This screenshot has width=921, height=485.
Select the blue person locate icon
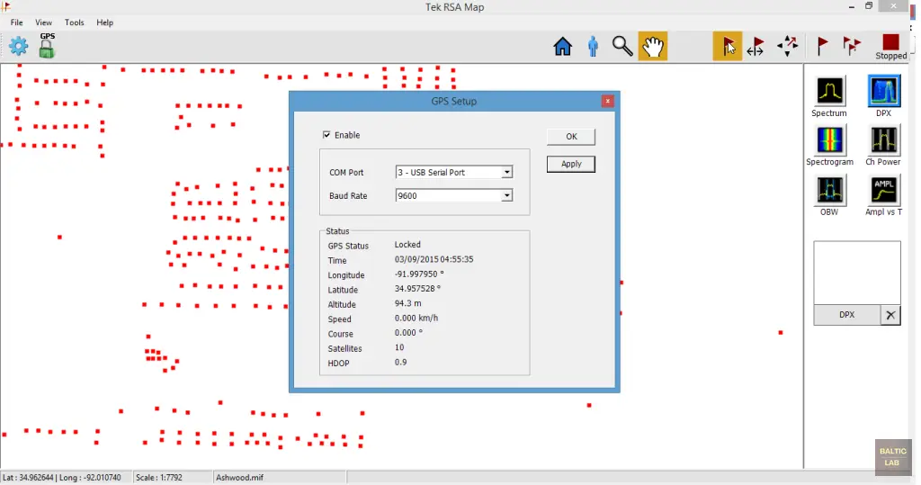tap(593, 46)
